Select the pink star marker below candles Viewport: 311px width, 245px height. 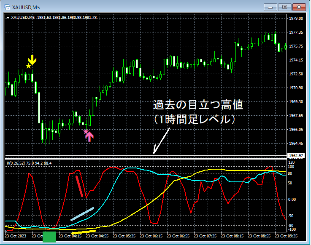(x=86, y=132)
